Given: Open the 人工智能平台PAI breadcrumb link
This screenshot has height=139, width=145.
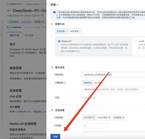Looking at the screenshot, I should click(14, 4).
